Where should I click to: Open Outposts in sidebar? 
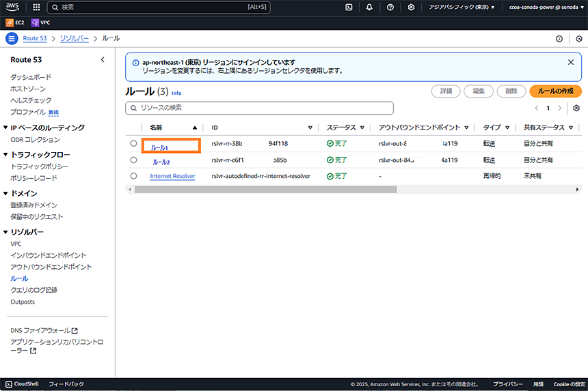23,302
